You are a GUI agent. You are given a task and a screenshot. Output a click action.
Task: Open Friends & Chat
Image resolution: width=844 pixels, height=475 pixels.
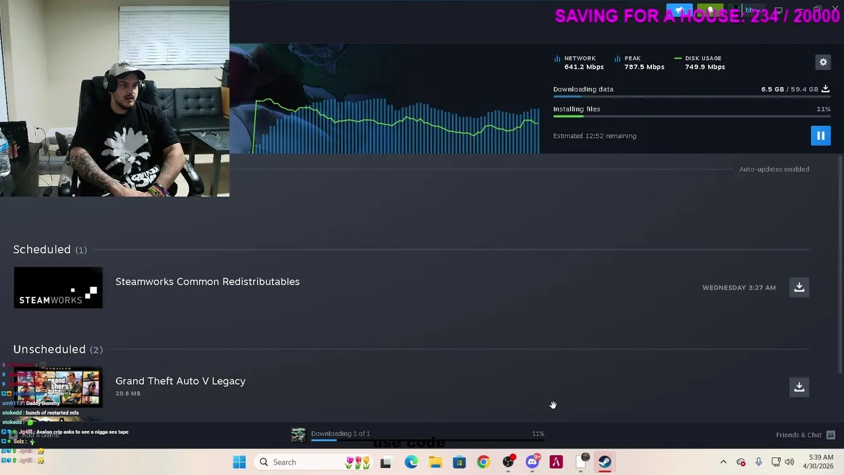coord(799,435)
